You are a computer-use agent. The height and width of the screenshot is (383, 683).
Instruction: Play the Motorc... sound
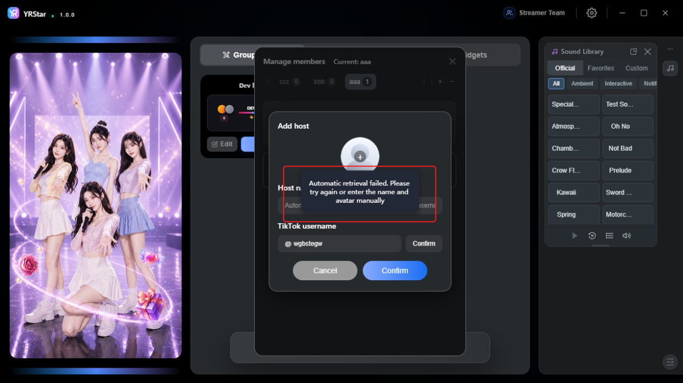point(628,214)
